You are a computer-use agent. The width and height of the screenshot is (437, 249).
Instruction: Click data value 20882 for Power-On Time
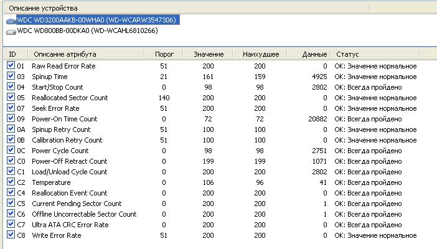click(x=317, y=119)
